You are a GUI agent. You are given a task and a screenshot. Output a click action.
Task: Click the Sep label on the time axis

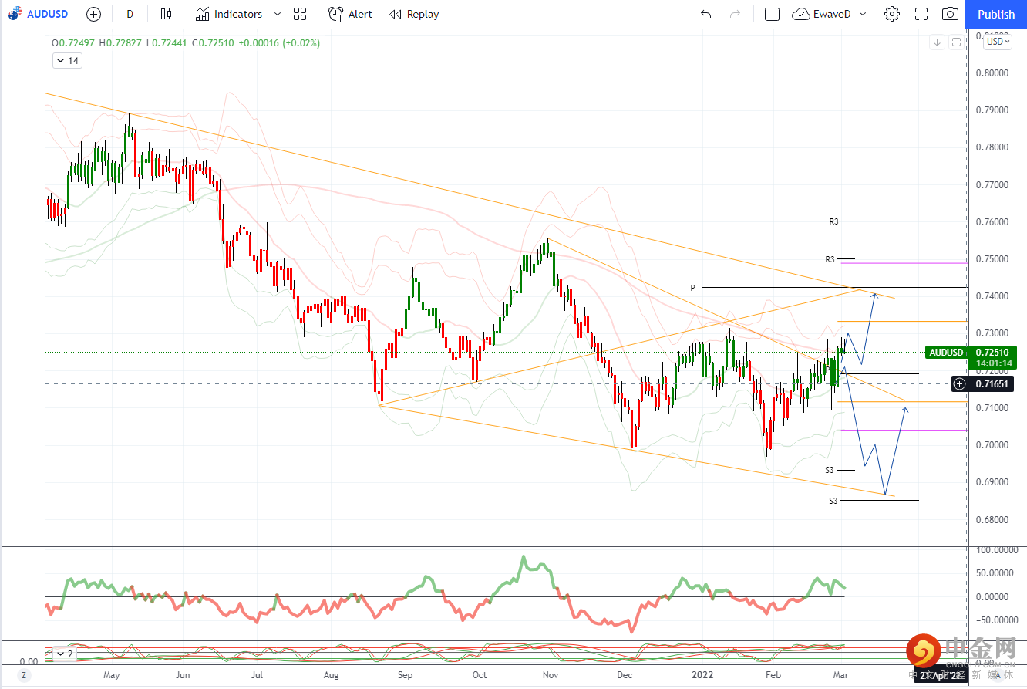406,675
